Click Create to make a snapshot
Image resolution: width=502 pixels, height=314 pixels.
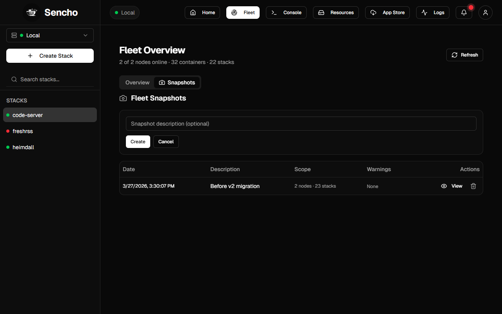(138, 142)
